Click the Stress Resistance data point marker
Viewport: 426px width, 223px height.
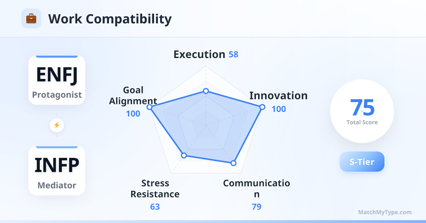point(184,155)
